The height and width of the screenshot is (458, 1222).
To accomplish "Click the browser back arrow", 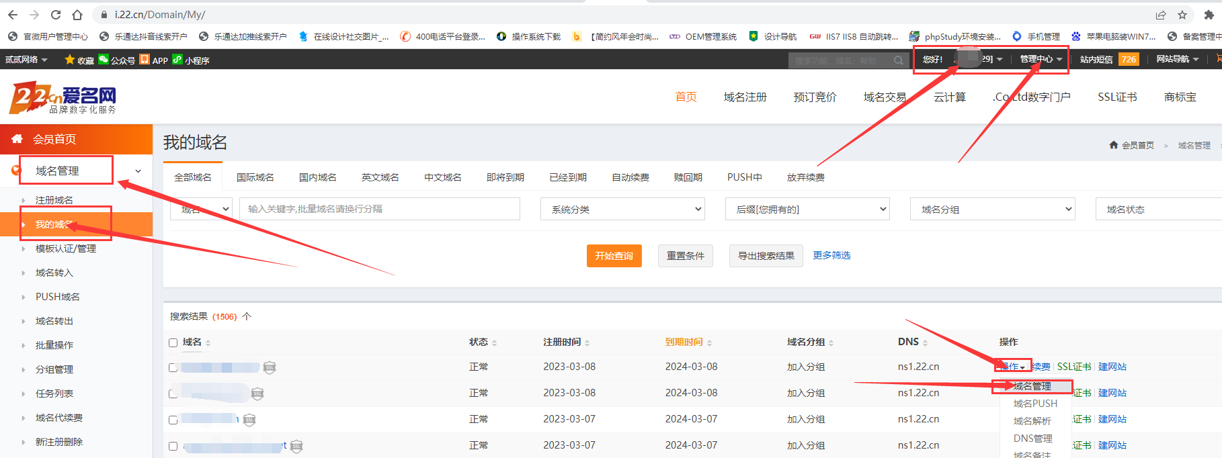I will (13, 15).
